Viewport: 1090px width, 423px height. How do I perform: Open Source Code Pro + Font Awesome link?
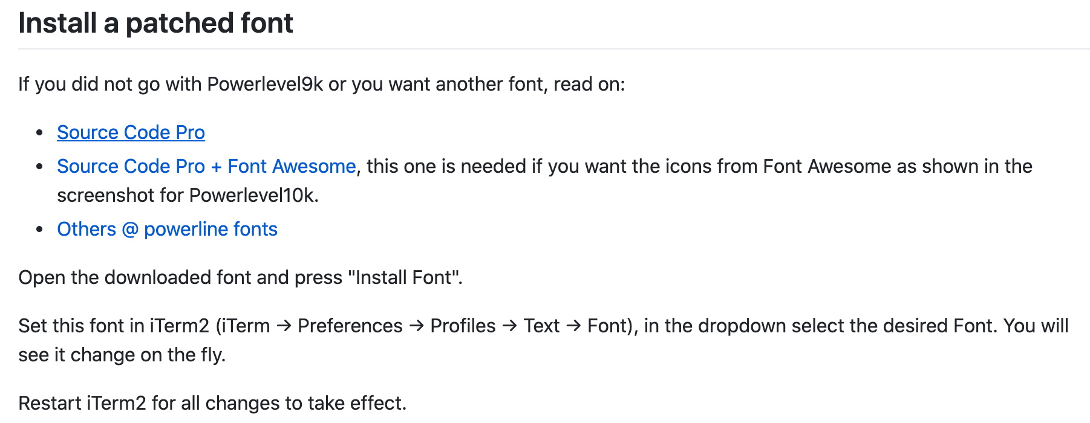206,166
